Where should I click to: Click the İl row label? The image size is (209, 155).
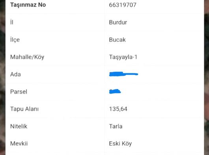click(x=12, y=22)
